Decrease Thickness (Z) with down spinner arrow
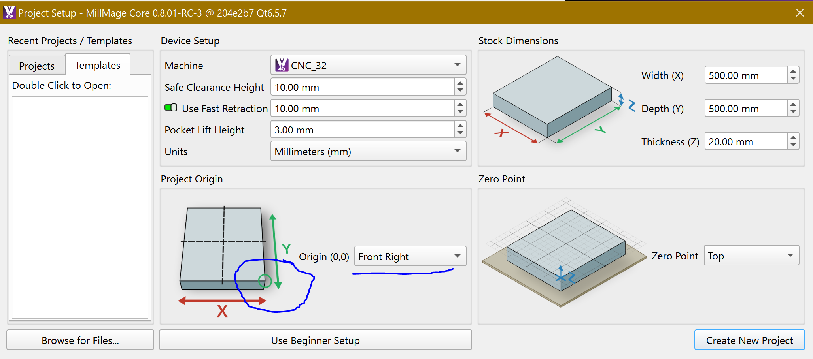 pyautogui.click(x=793, y=145)
